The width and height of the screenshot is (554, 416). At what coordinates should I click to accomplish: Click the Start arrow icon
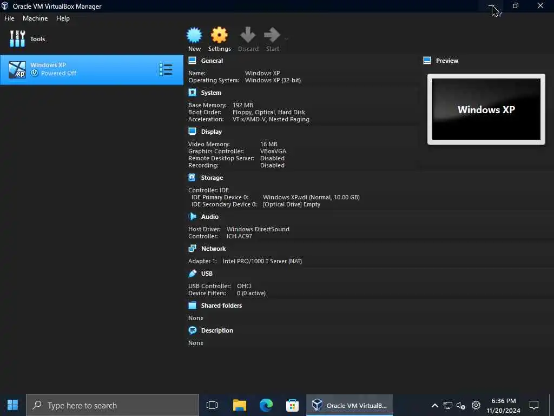(272, 35)
